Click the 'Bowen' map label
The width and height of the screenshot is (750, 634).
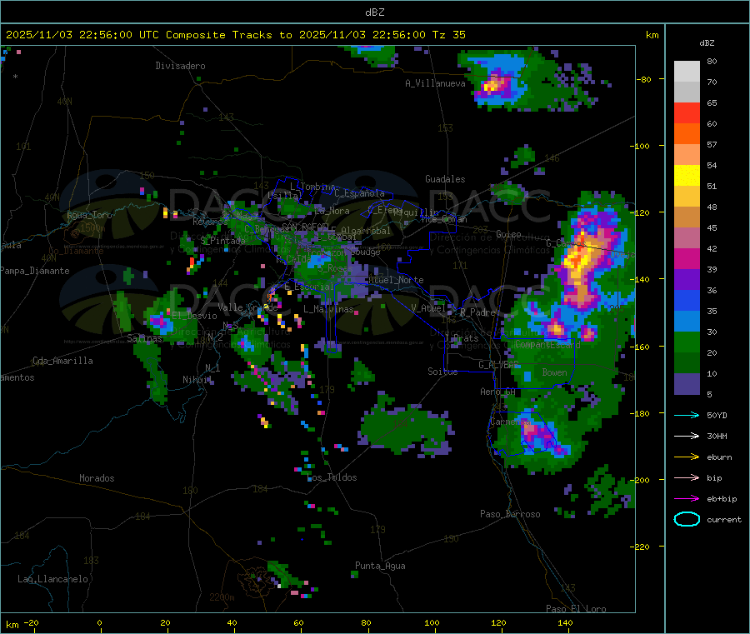(x=555, y=372)
